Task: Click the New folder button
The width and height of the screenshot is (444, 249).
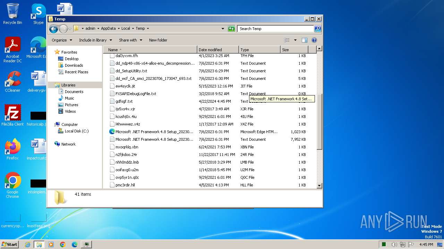Action: 158,40
